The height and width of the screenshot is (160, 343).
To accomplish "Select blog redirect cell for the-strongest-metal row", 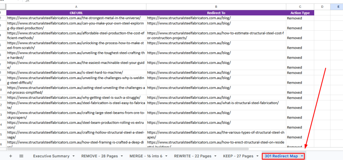I will tap(216, 18).
